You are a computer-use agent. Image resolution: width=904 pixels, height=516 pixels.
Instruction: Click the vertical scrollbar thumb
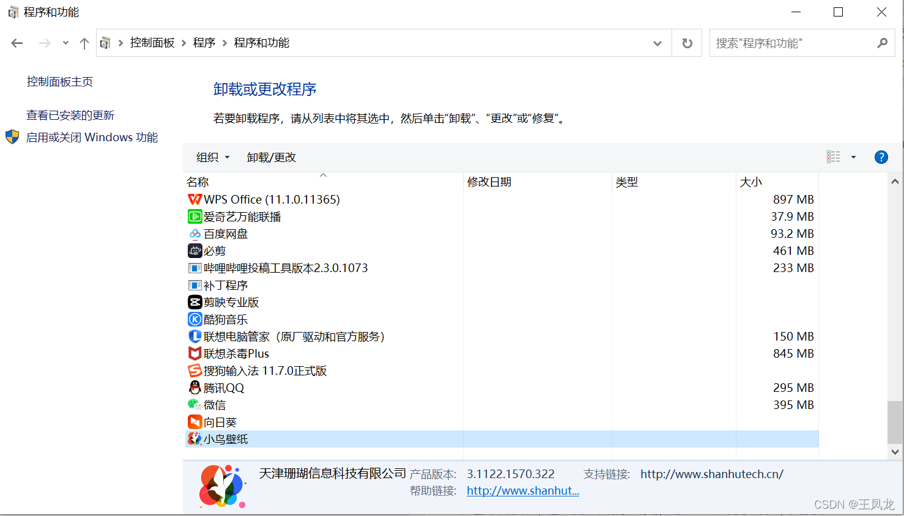895,422
